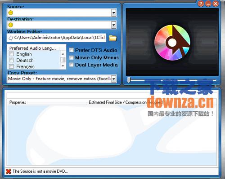This screenshot has height=179, width=225.
Task: Expand the Source drive dropdown
Action: click(x=114, y=13)
